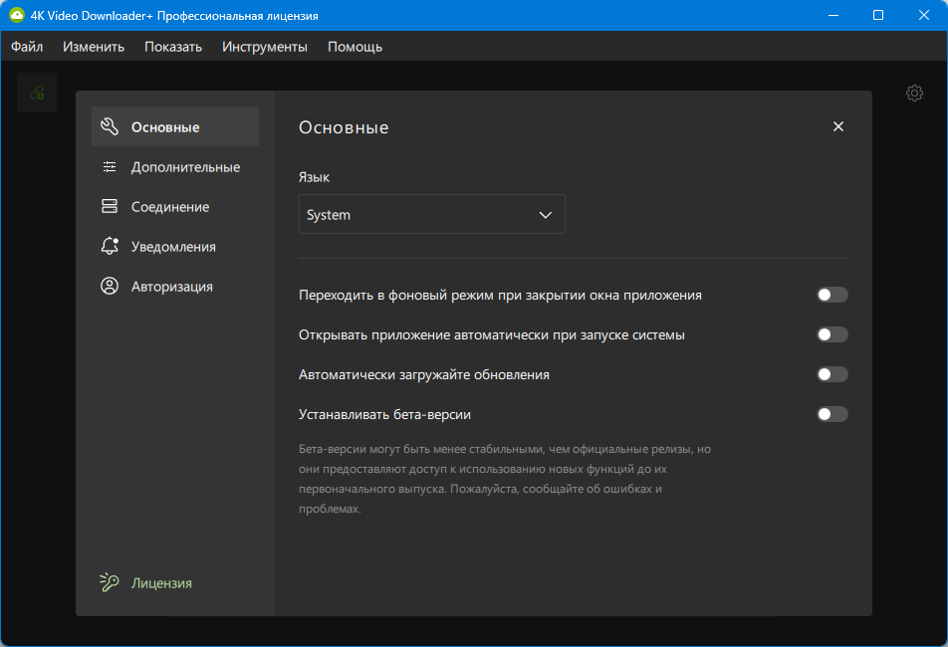The height and width of the screenshot is (647, 948).
Task: Click the chevron arrow in System combo box
Action: [545, 215]
